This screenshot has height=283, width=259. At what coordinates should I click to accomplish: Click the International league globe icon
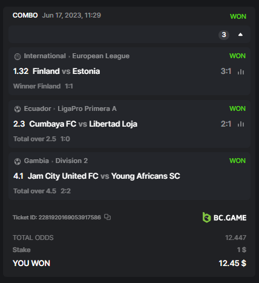18,56
